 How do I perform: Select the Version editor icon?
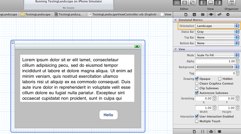pos(192,3)
